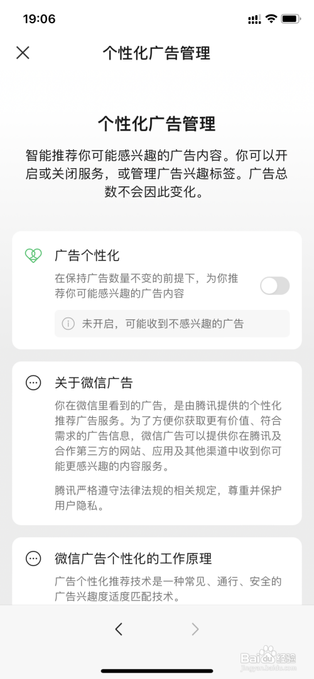Tap the intro paragraph starting 智能推荐
Screen dimensions: 314x679
(x=156, y=173)
